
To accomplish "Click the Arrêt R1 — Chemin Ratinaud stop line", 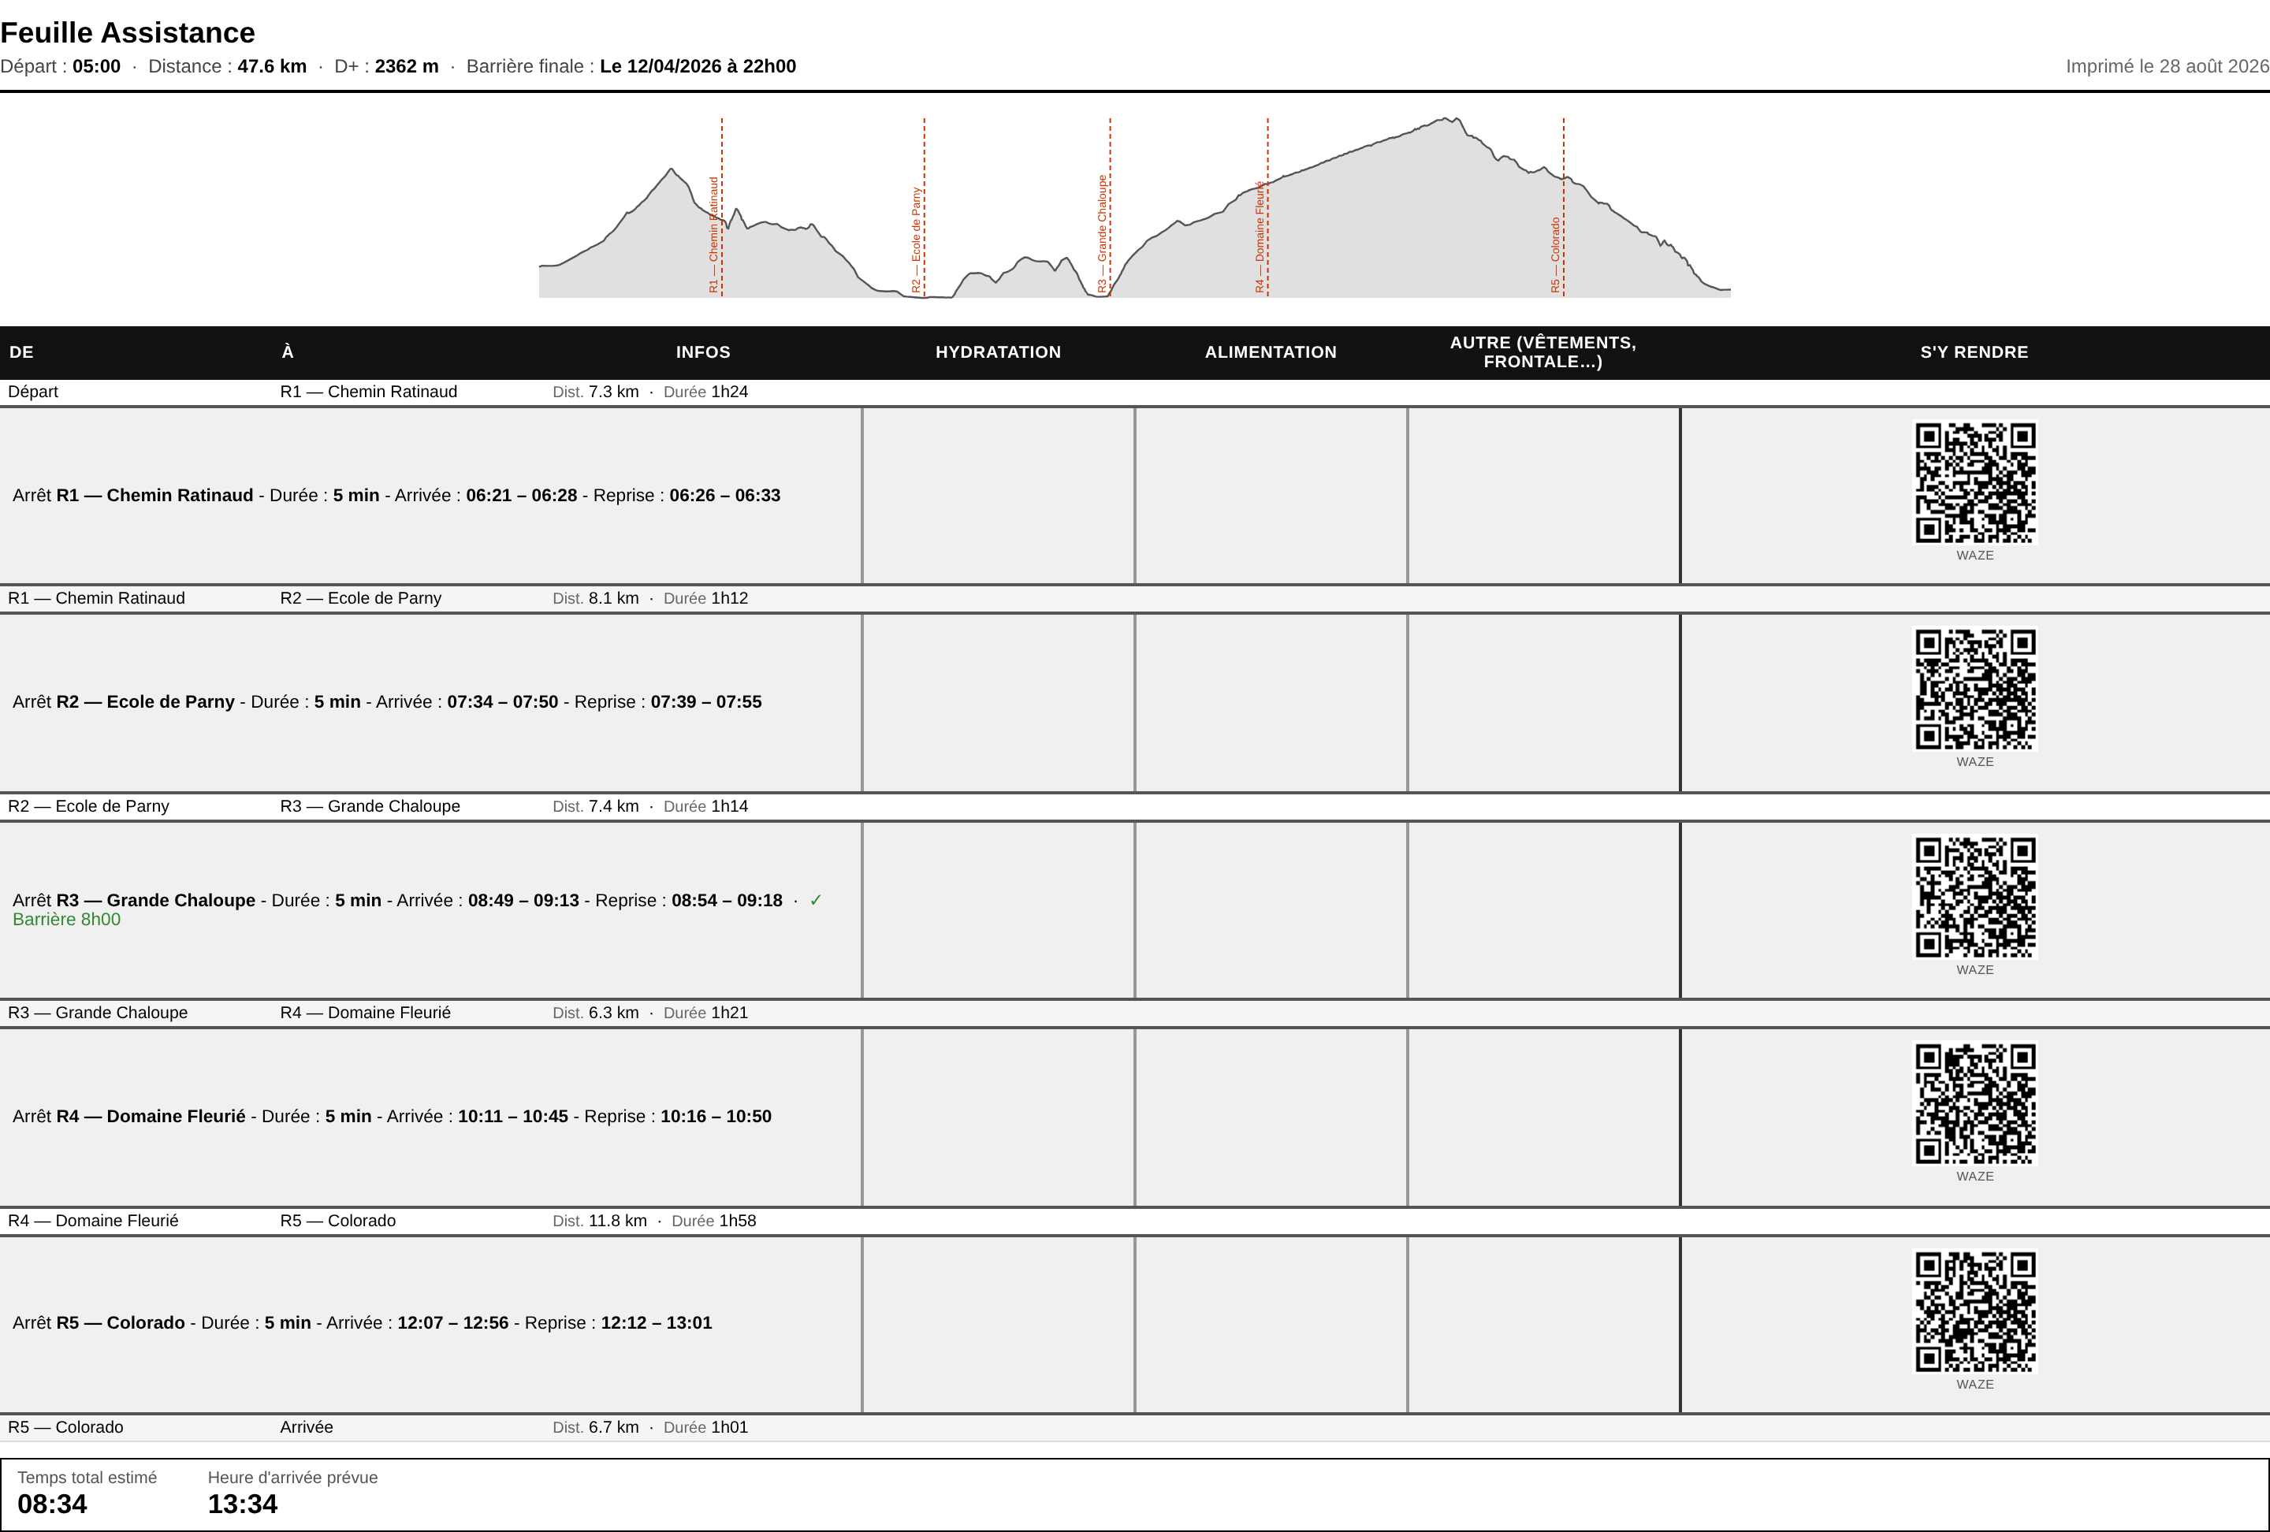I will point(396,496).
